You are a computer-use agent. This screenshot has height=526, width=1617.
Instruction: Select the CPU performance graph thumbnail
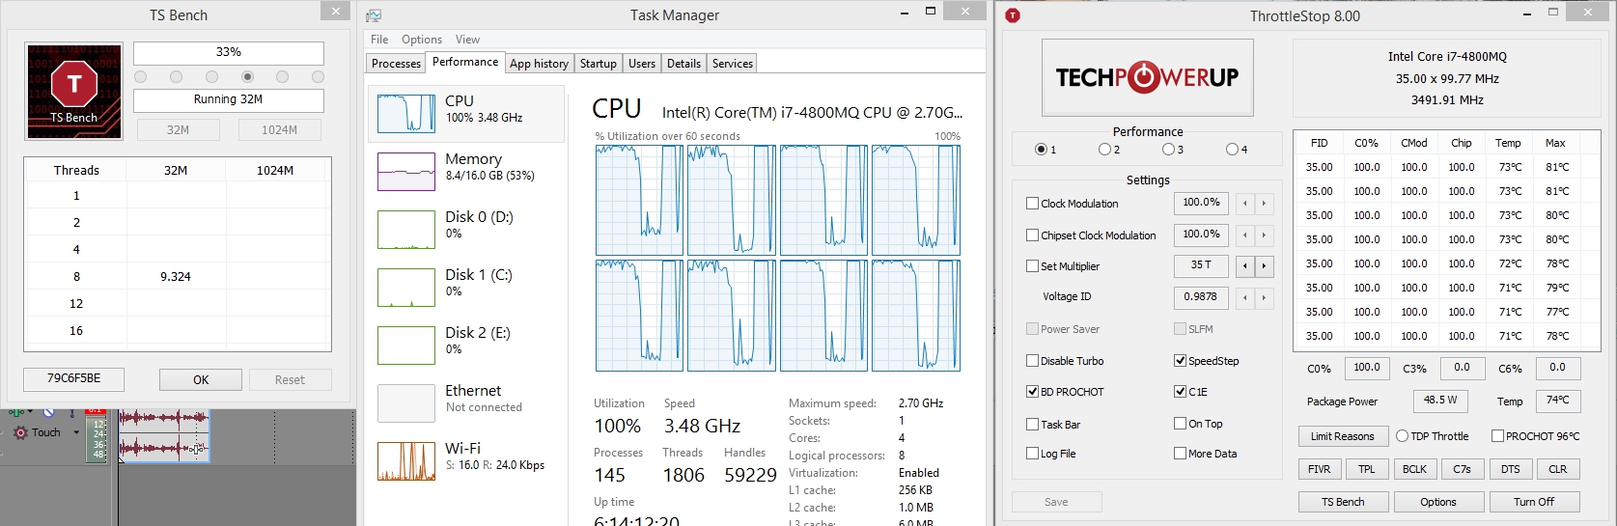click(x=406, y=114)
